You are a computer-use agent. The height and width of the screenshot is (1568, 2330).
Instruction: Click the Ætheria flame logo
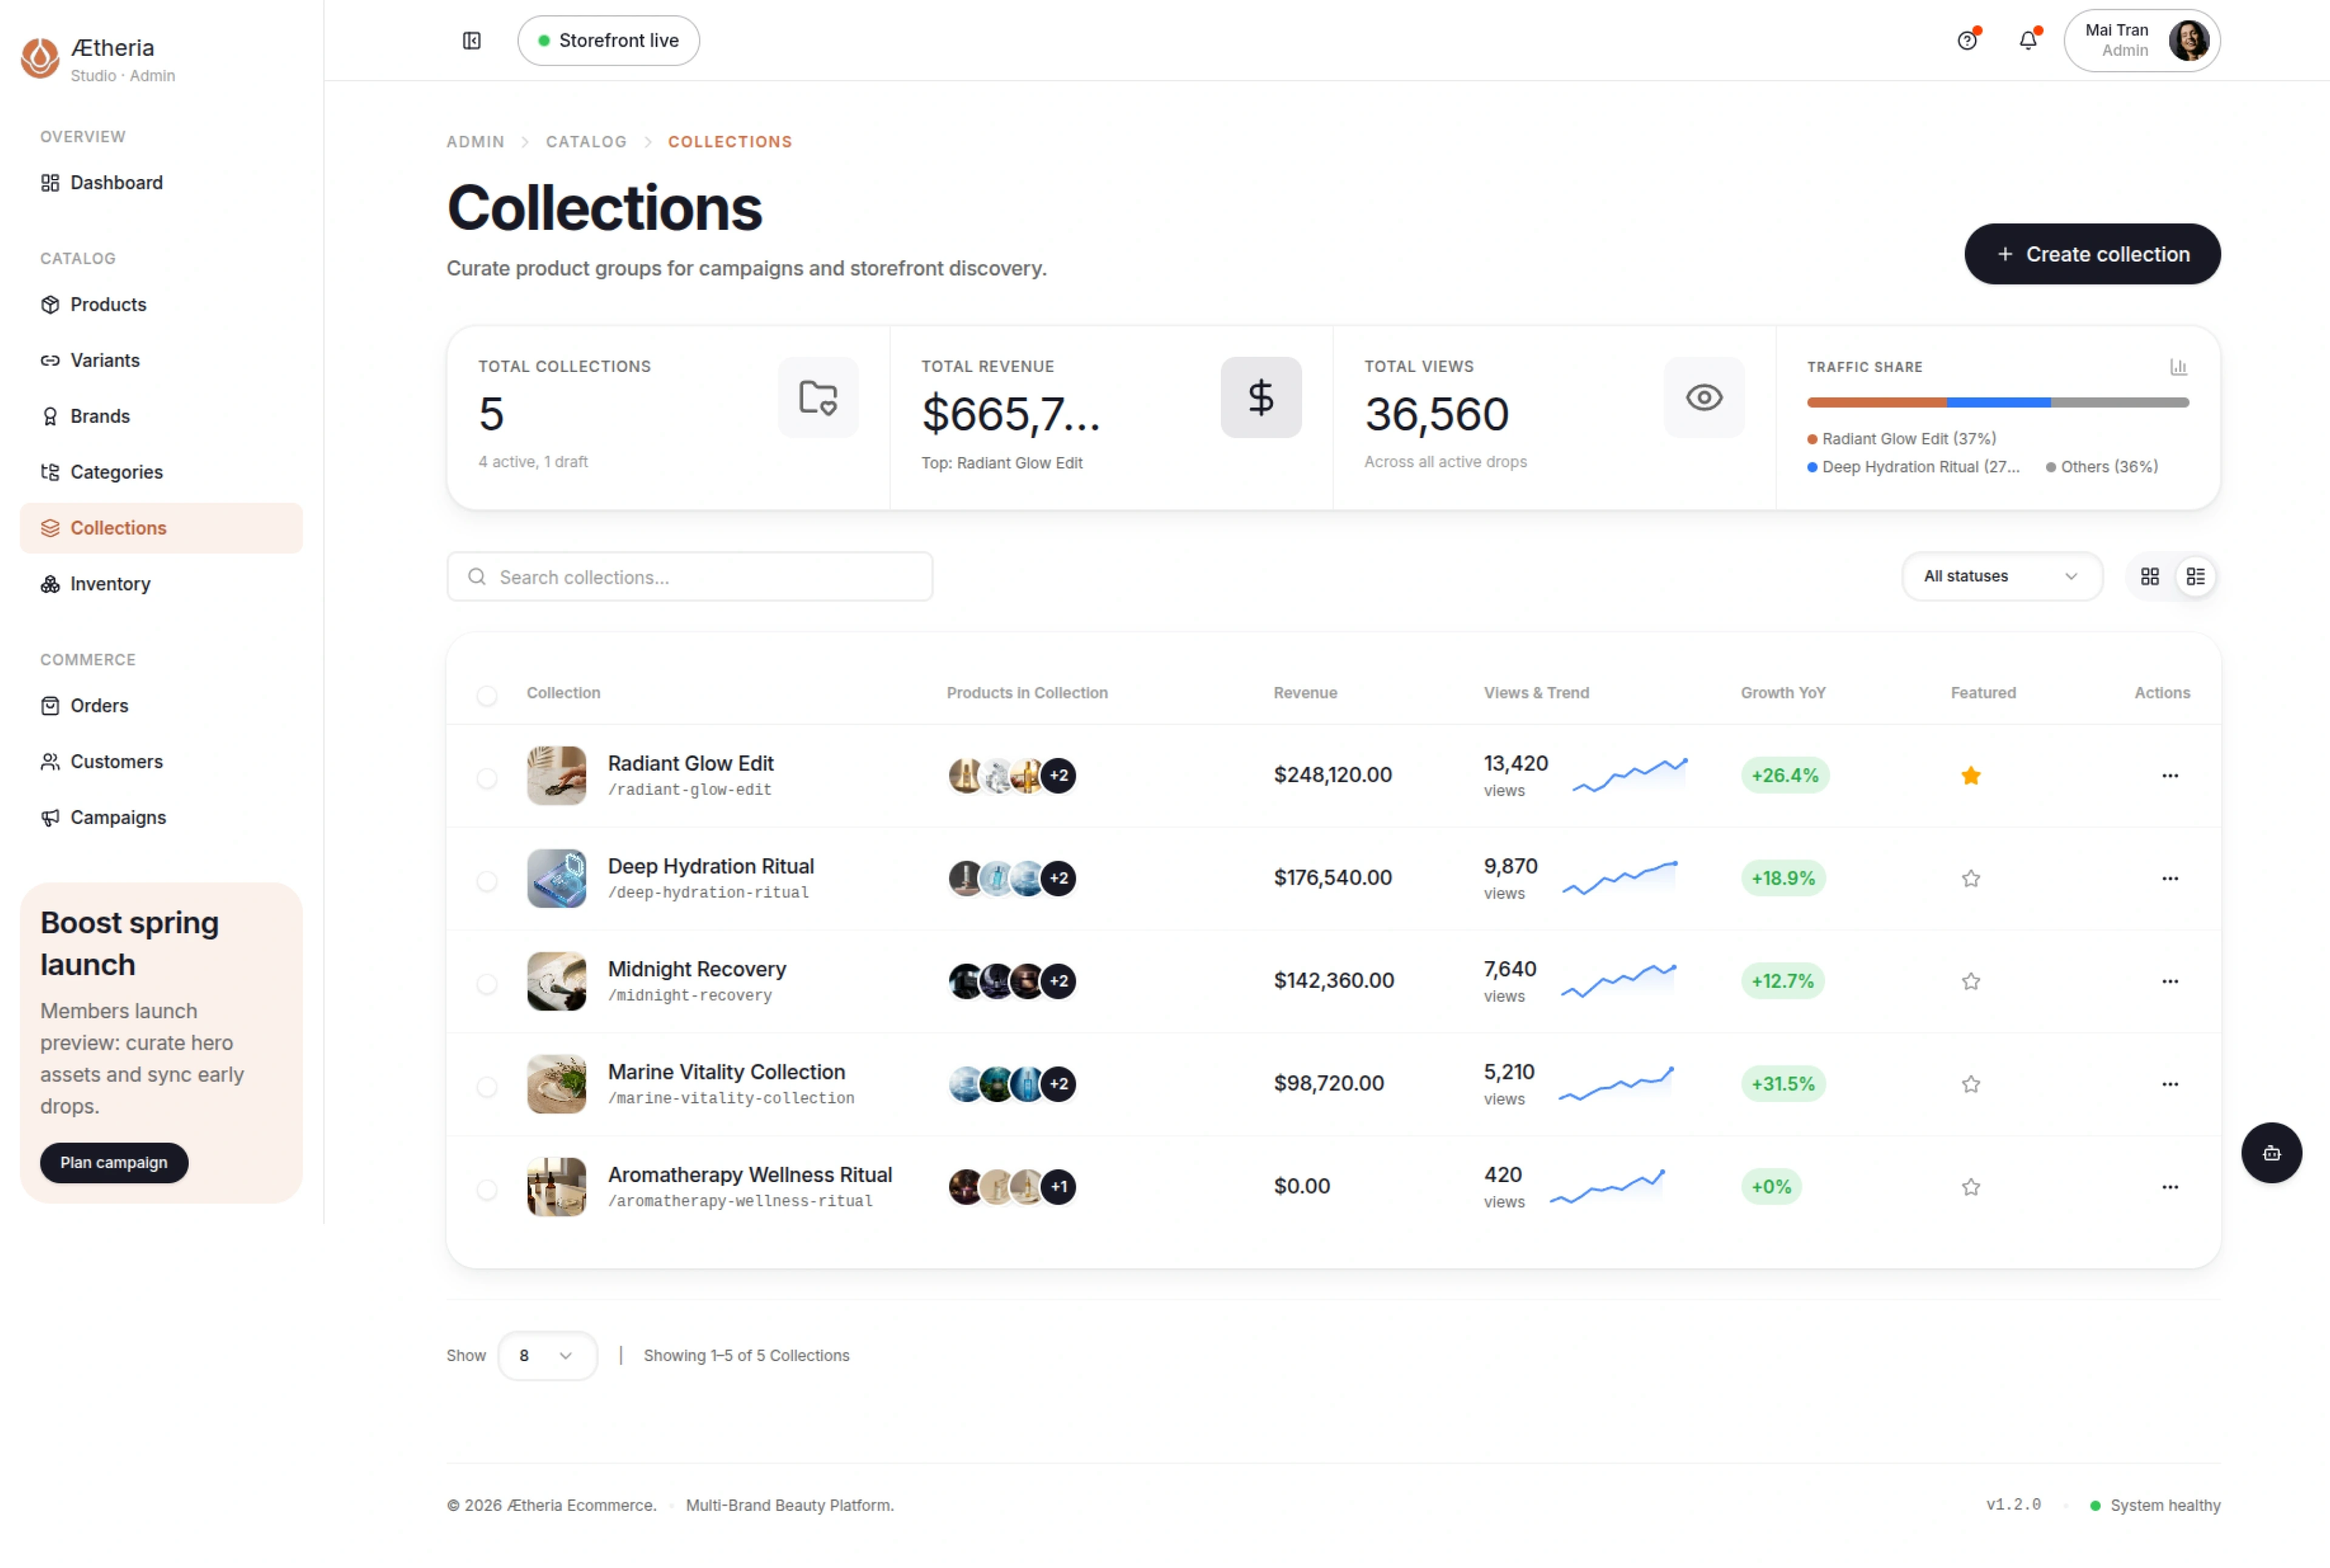(40, 58)
